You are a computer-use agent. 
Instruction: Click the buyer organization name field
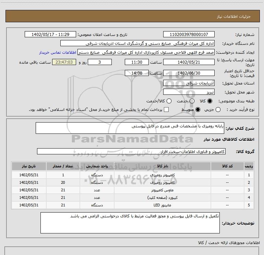(x=137, y=43)
